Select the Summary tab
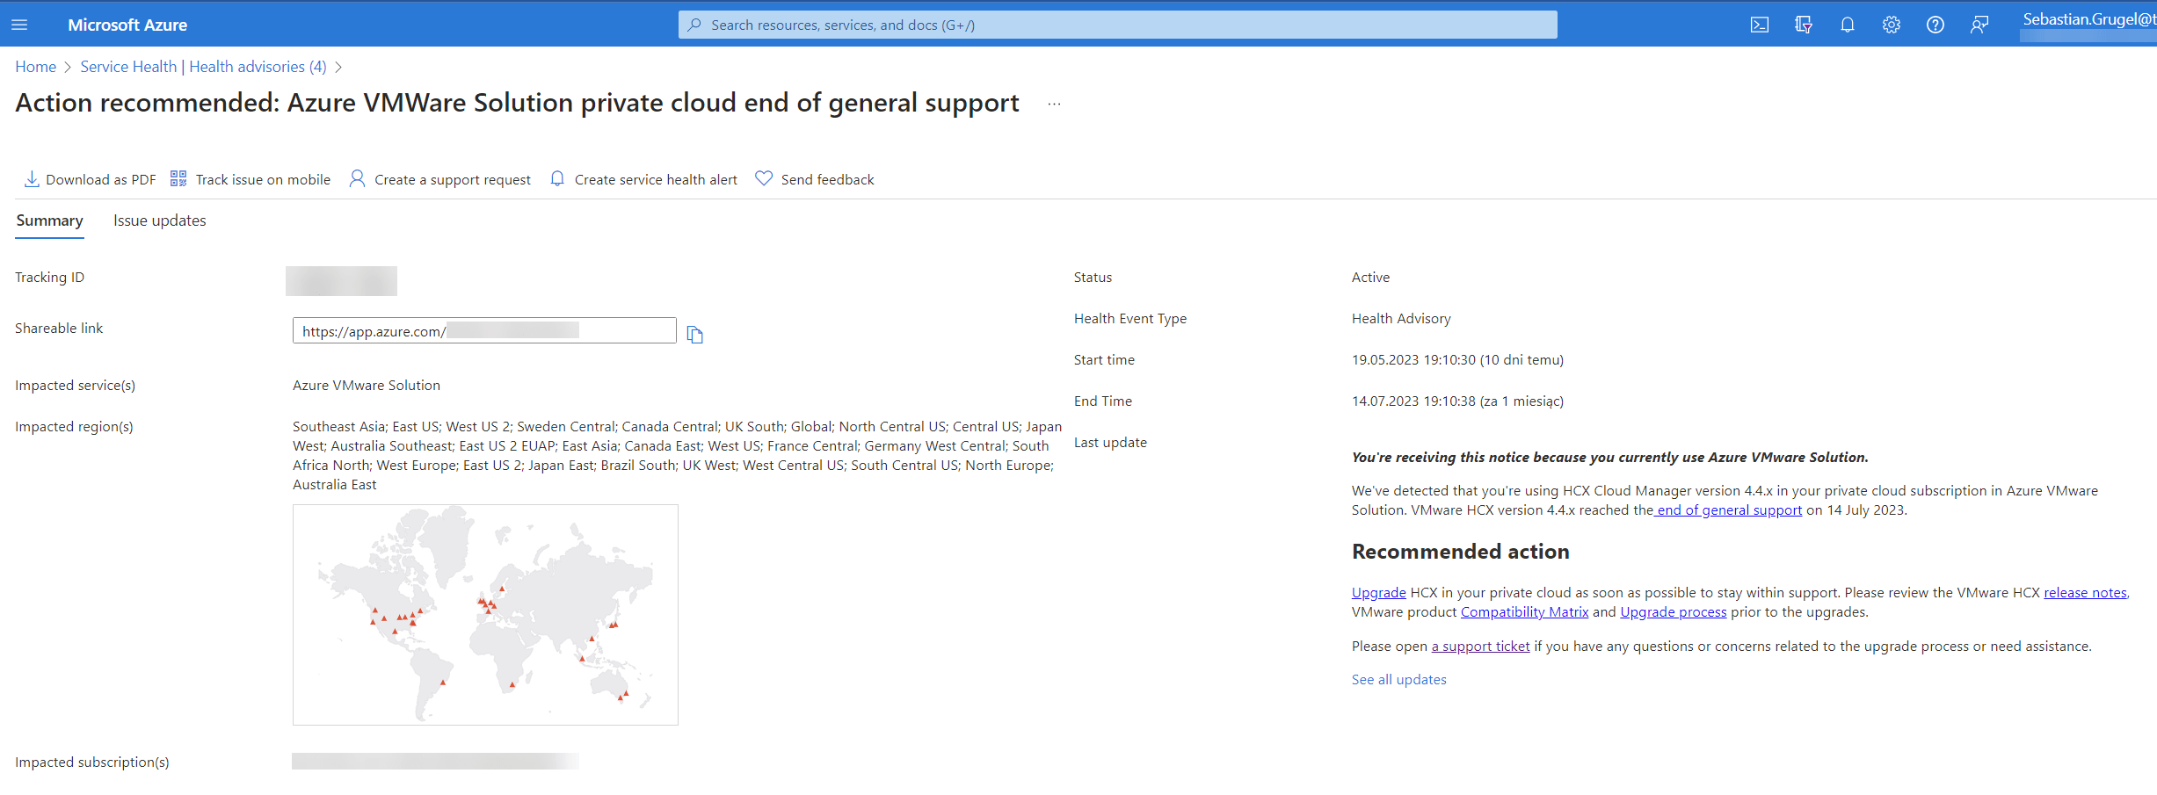2157x795 pixels. [x=49, y=220]
